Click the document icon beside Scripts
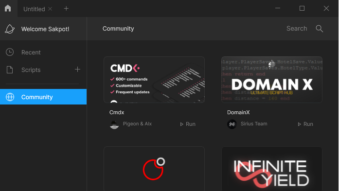This screenshot has height=191, width=339. coord(10,70)
